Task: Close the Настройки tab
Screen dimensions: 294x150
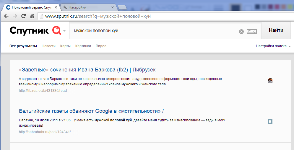Action: click(113, 7)
